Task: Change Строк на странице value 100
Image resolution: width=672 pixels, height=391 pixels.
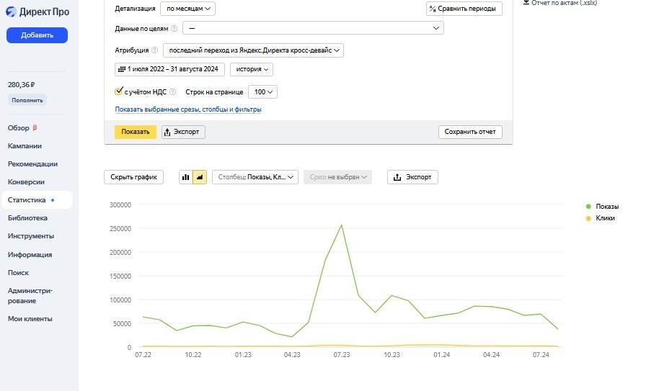Action: (262, 92)
